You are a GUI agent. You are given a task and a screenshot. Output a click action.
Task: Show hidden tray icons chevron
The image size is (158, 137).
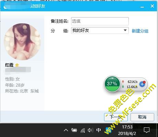click(66, 130)
